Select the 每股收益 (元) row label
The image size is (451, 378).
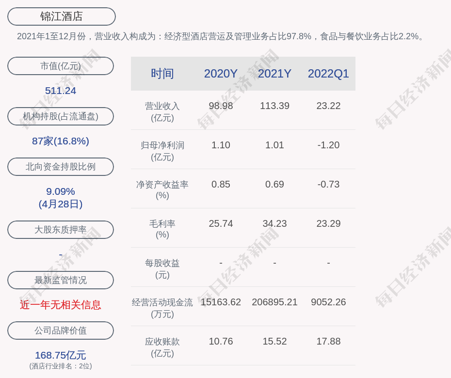click(x=162, y=269)
